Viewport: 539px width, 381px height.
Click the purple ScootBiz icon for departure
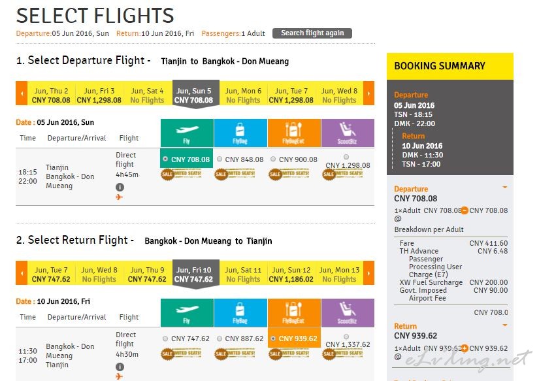coord(348,133)
